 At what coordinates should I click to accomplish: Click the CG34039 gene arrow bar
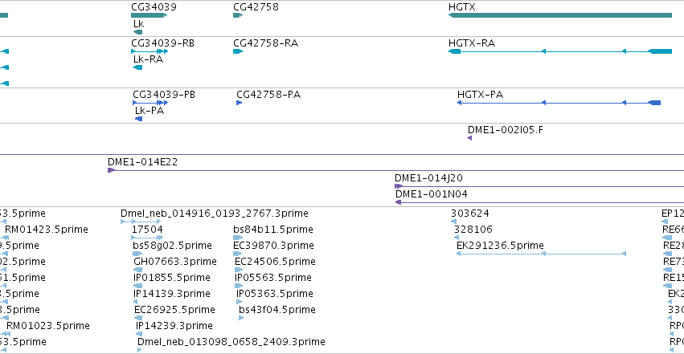tap(149, 15)
